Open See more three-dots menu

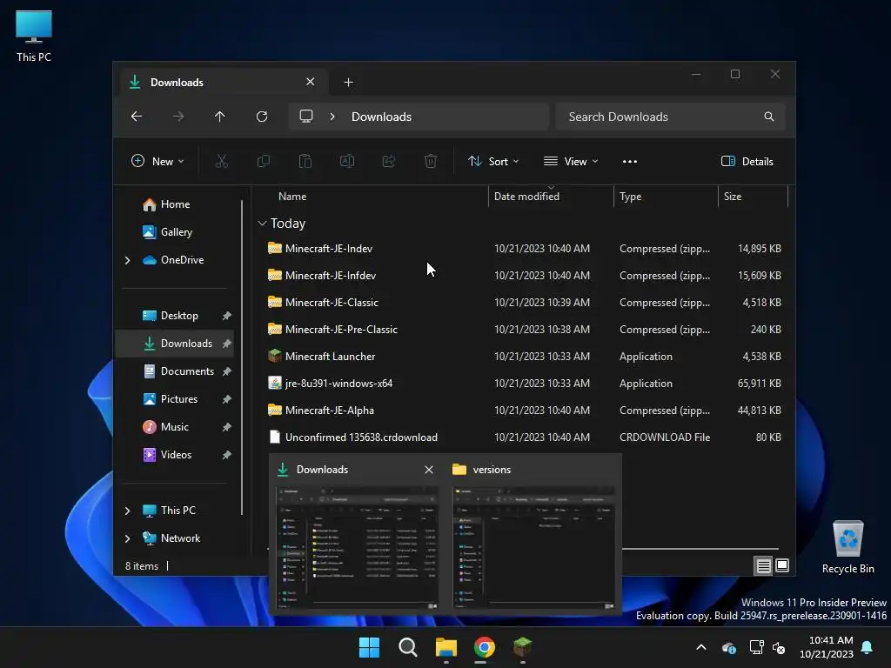coord(630,161)
